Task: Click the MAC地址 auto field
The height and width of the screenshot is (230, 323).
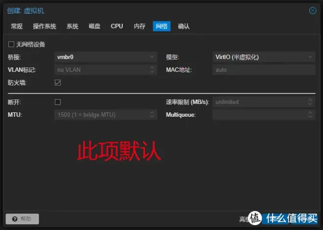Action: (264, 70)
